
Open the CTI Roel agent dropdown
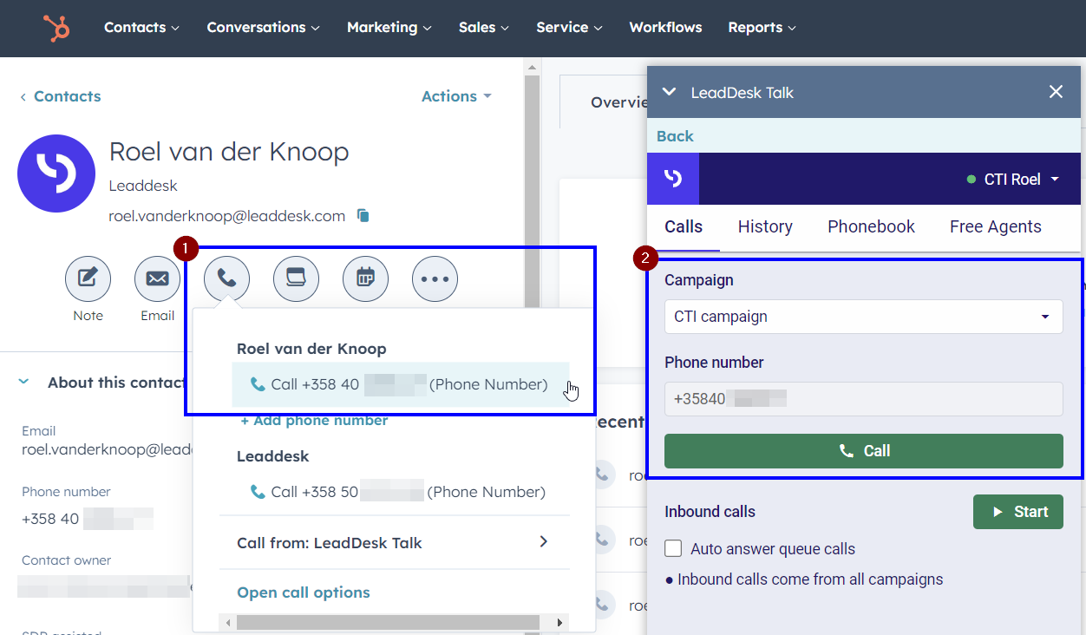[1013, 180]
